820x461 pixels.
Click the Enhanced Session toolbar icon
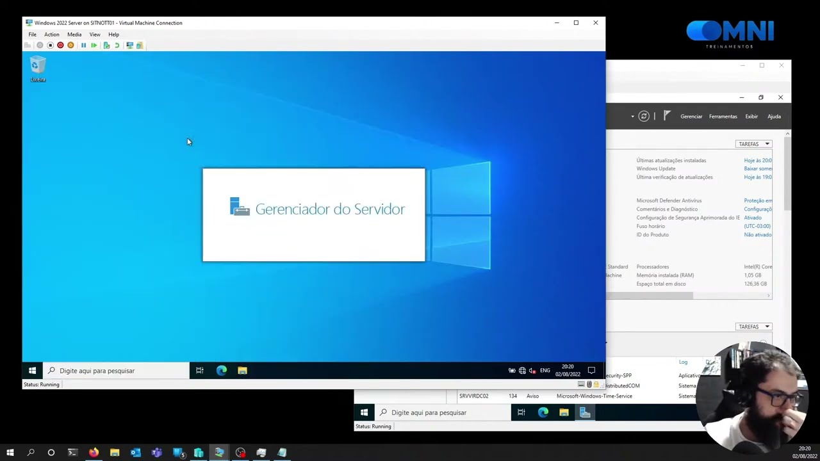(x=129, y=45)
